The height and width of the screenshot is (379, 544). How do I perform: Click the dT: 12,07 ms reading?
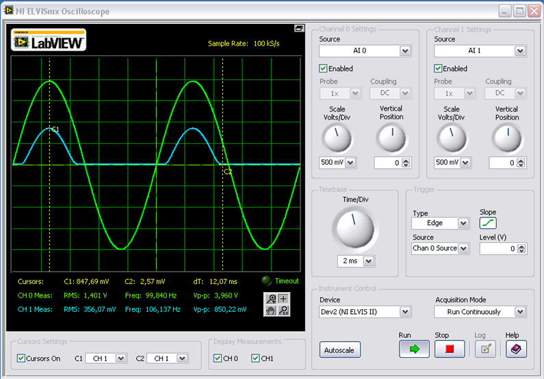215,282
